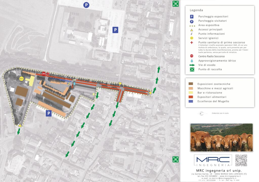Click the yellow access triangle above the green arrow at map's left
259x182 pixels.
[x=20, y=126]
